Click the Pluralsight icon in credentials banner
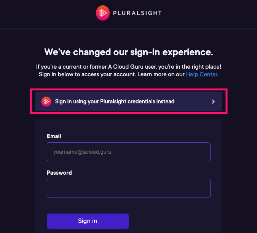 point(46,101)
